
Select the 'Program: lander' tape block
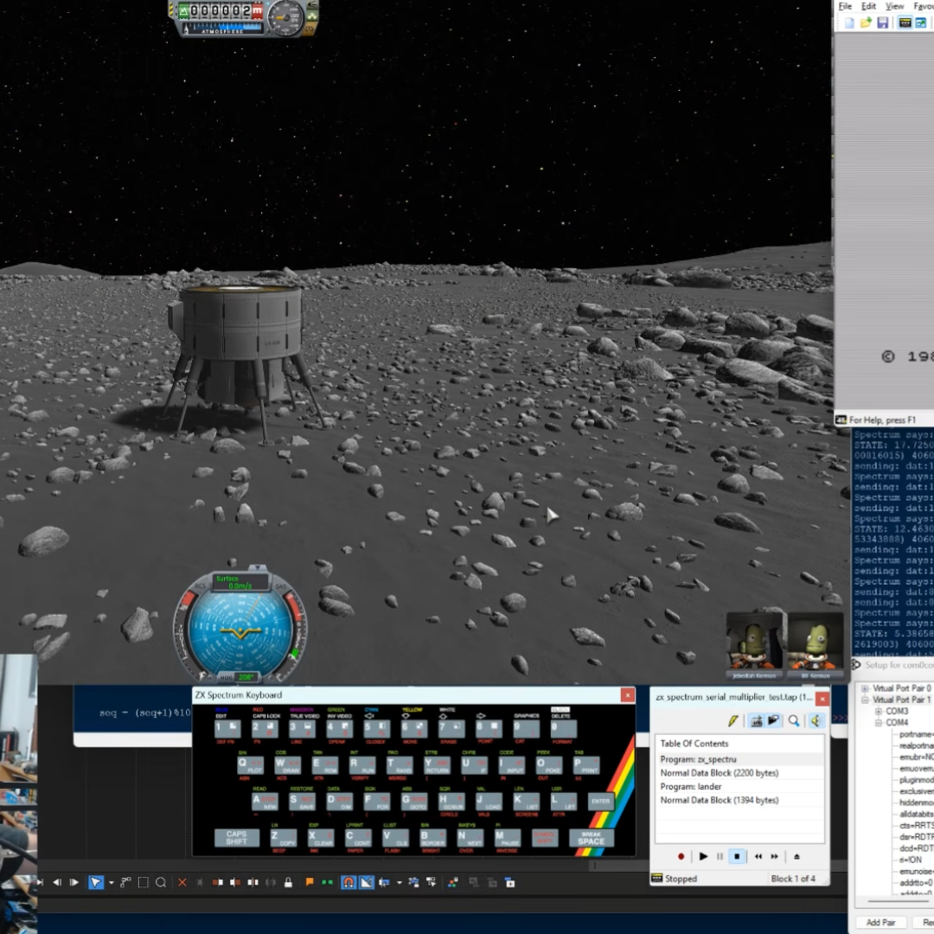click(739, 786)
